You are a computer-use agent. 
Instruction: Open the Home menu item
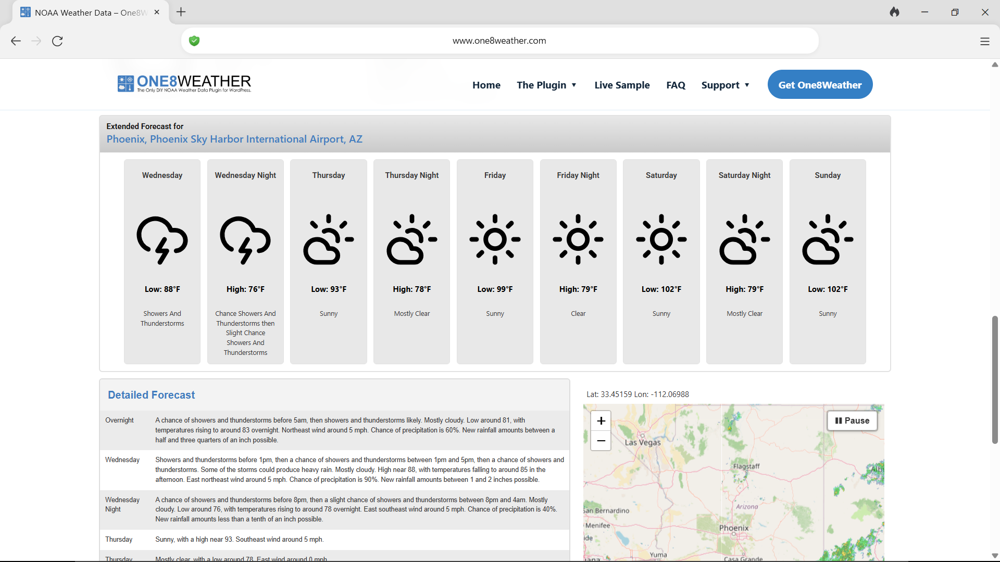coord(486,85)
